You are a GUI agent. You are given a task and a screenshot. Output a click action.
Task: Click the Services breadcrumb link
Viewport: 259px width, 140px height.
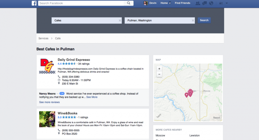[43, 38]
